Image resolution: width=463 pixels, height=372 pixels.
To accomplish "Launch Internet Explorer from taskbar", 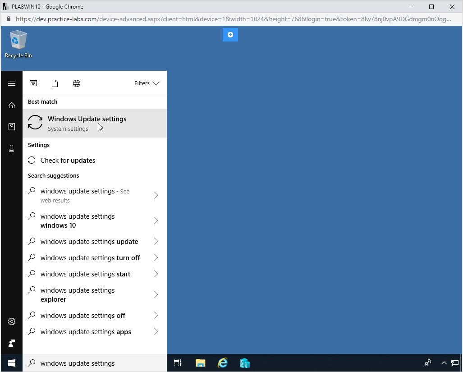I will [223, 363].
